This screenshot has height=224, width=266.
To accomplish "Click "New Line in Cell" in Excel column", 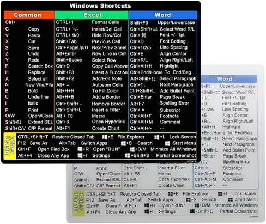I will [109, 54].
